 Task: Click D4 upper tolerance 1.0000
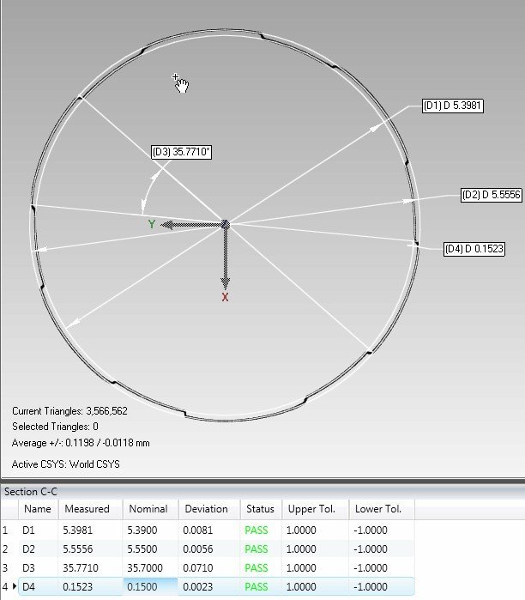pyautogui.click(x=301, y=586)
